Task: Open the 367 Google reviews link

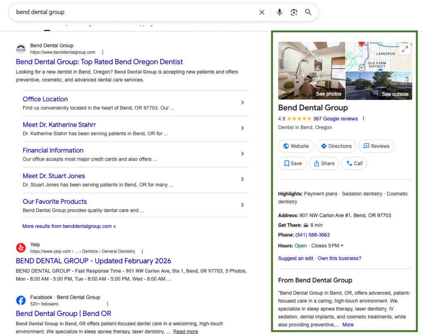Action: [x=336, y=118]
